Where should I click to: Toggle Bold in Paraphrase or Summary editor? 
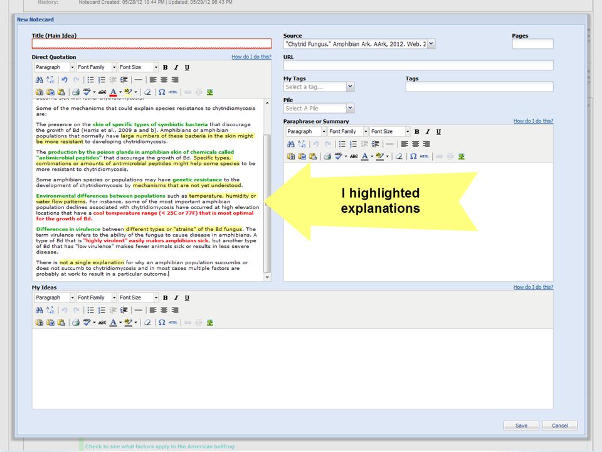pos(417,131)
